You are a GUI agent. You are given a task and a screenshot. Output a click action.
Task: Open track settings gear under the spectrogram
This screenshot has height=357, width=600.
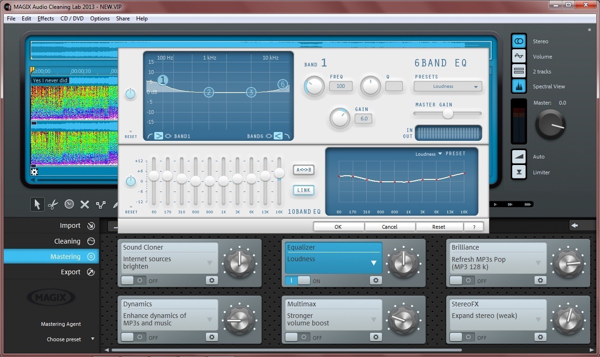click(34, 172)
